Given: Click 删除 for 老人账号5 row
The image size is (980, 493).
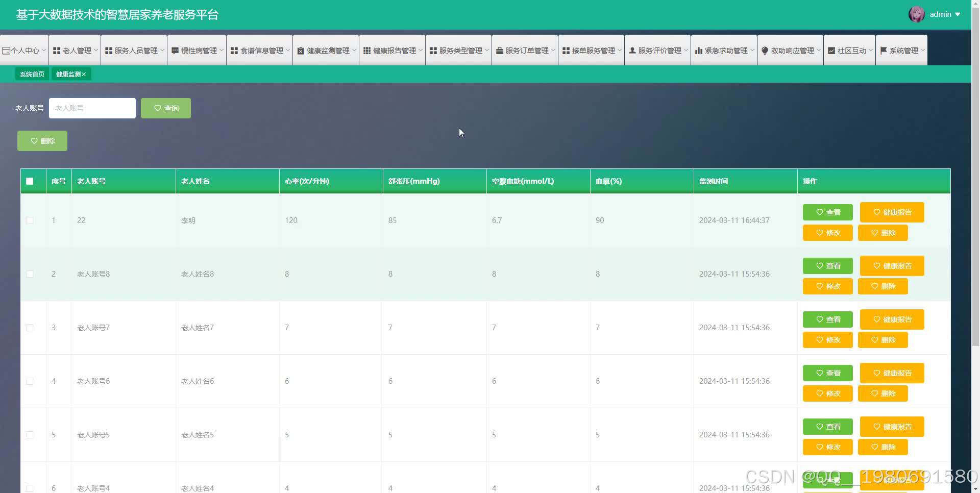Looking at the screenshot, I should pyautogui.click(x=883, y=447).
